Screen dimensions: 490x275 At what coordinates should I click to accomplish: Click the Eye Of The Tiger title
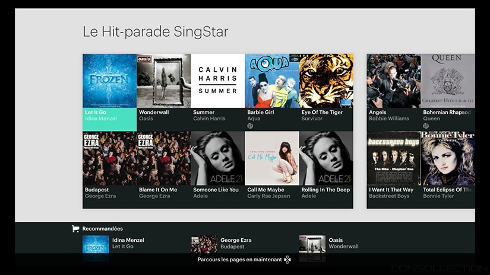[322, 112]
